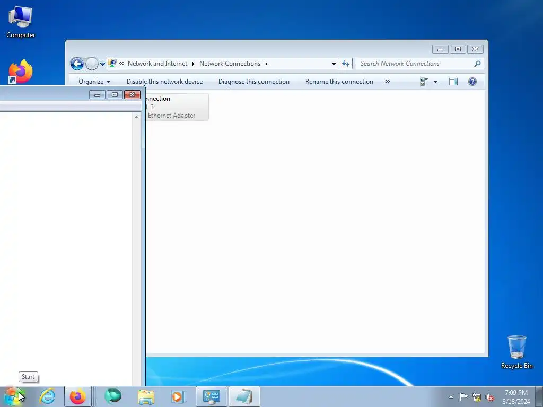Click the Show desktop button
This screenshot has height=407, width=543.
pyautogui.click(x=539, y=396)
